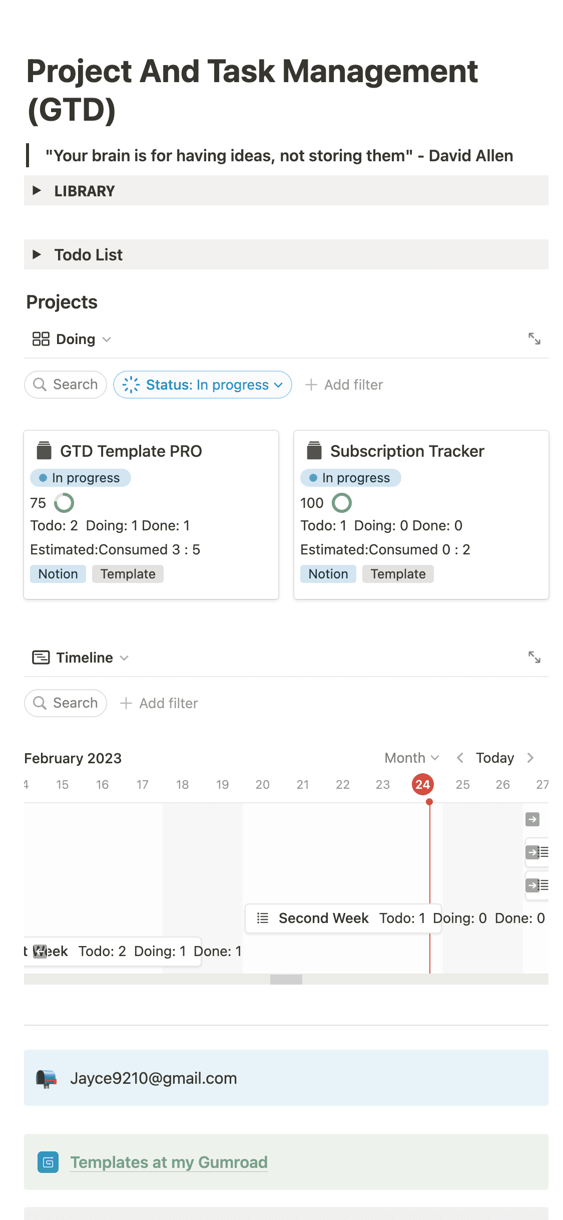Go to previous timeline period arrow
The width and height of the screenshot is (563, 1220).
click(460, 758)
